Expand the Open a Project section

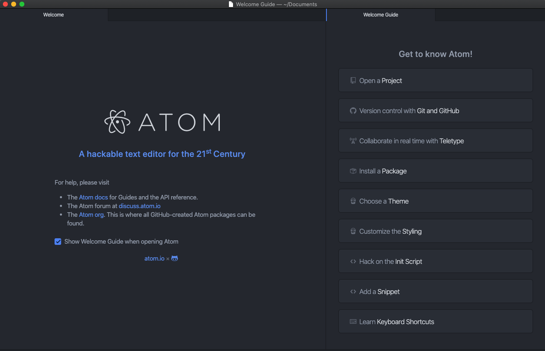click(436, 80)
